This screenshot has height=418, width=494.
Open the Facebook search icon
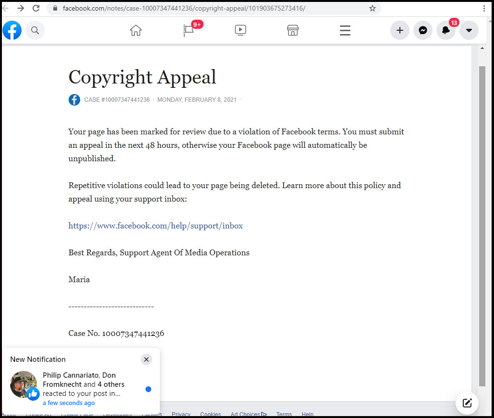35,30
